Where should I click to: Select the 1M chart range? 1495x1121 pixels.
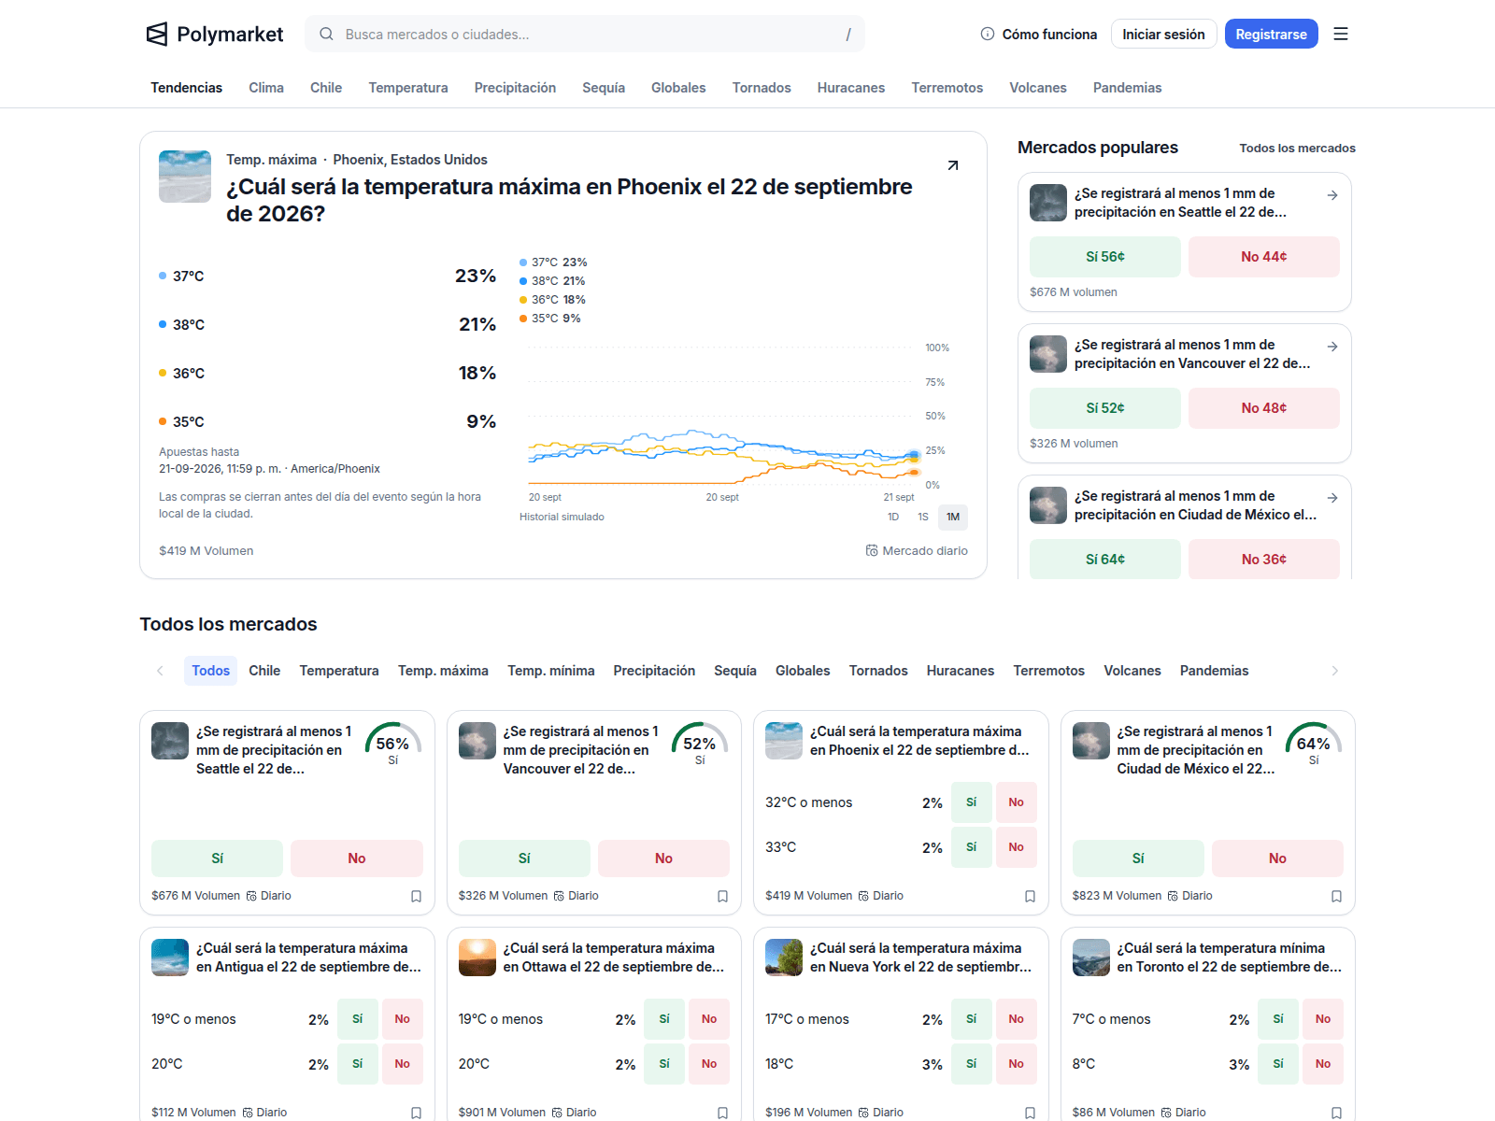pos(953,517)
